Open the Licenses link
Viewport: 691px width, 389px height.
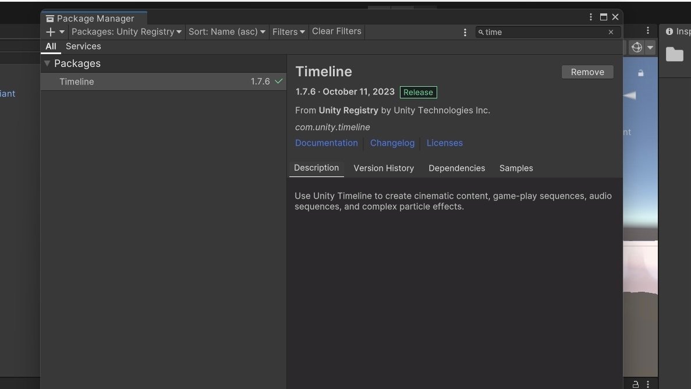(445, 143)
